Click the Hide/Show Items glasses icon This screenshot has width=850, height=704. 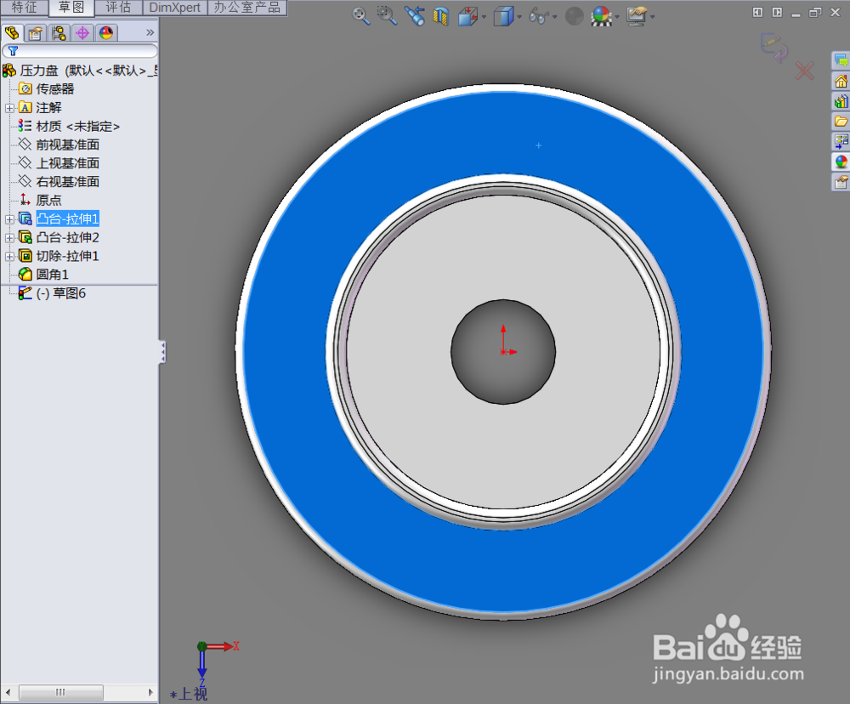pyautogui.click(x=539, y=16)
